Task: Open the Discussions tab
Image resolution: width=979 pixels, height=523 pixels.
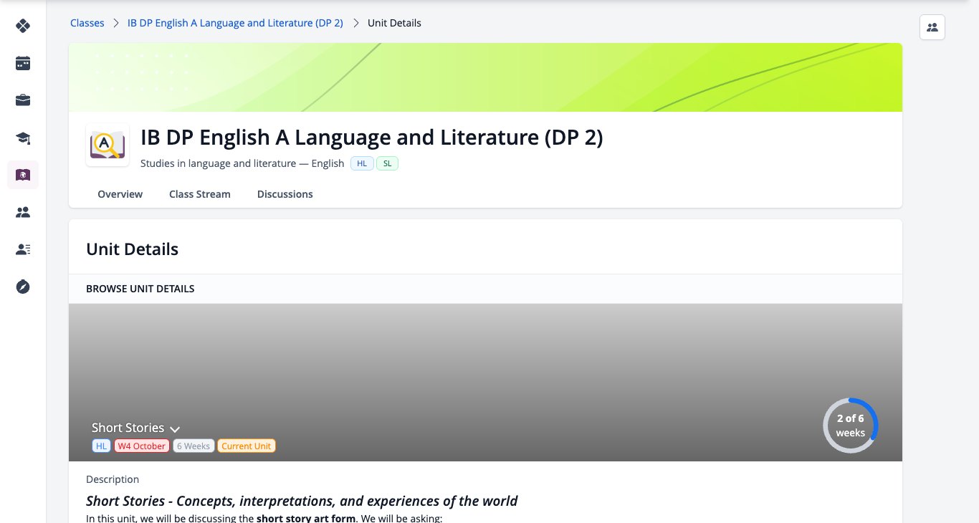Action: [x=285, y=194]
